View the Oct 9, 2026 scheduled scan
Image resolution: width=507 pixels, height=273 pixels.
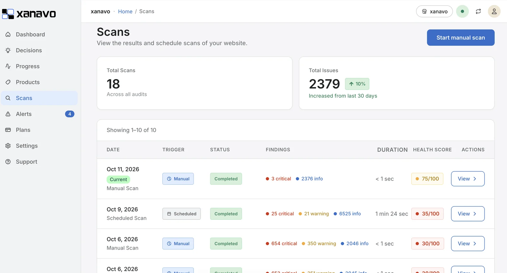468,214
